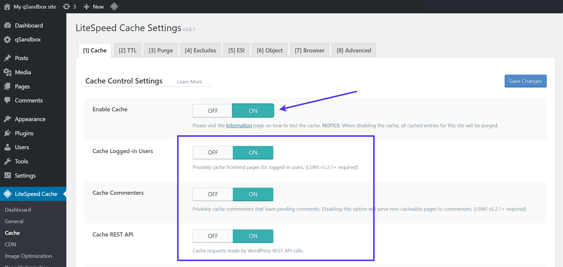Turn off Enable Cache

[x=212, y=110]
